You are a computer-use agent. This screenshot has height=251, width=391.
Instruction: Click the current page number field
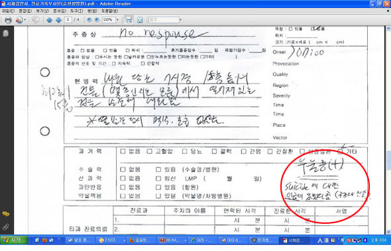click(68, 20)
